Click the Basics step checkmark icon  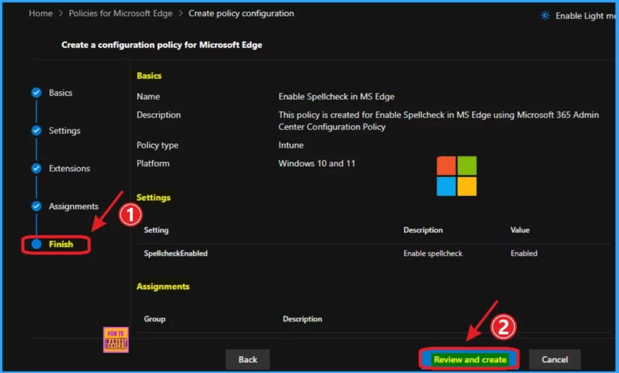point(36,92)
